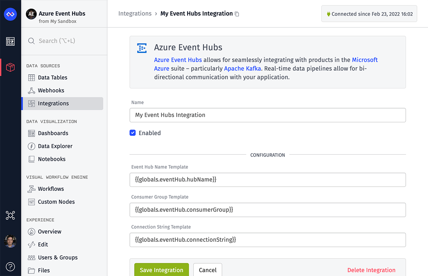Click the Losant logo icon
Image resolution: width=428 pixels, height=276 pixels.
coord(10,14)
